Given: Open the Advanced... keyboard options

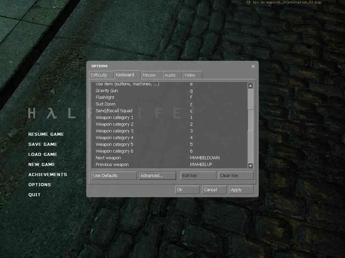Looking at the screenshot, I should coord(157,175).
